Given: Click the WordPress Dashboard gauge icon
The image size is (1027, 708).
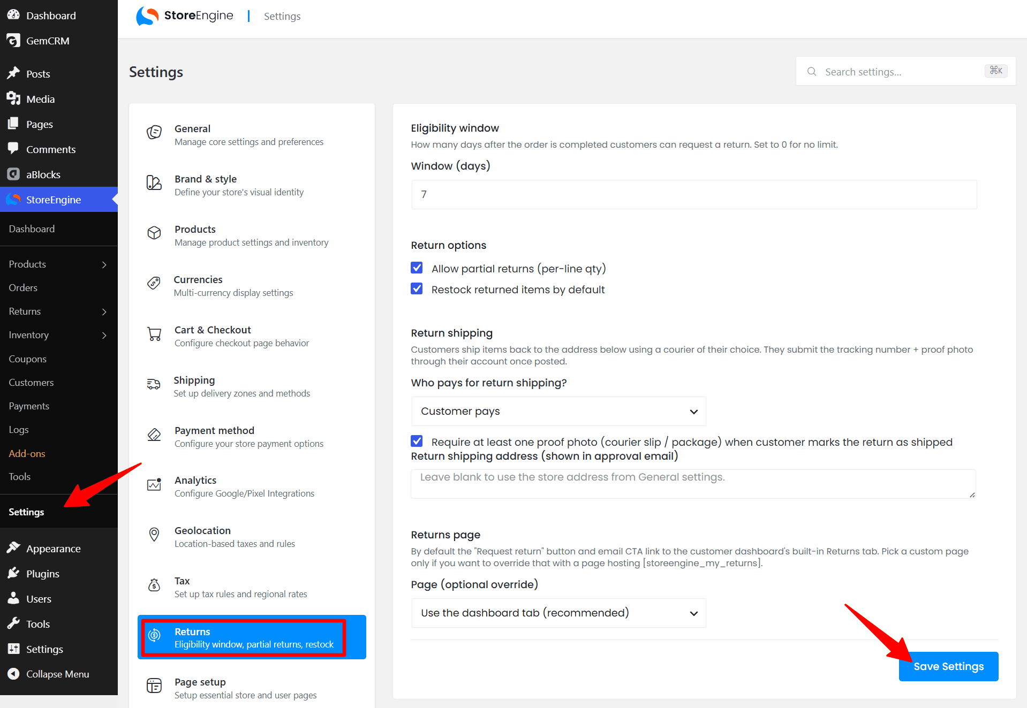Looking at the screenshot, I should (x=13, y=15).
